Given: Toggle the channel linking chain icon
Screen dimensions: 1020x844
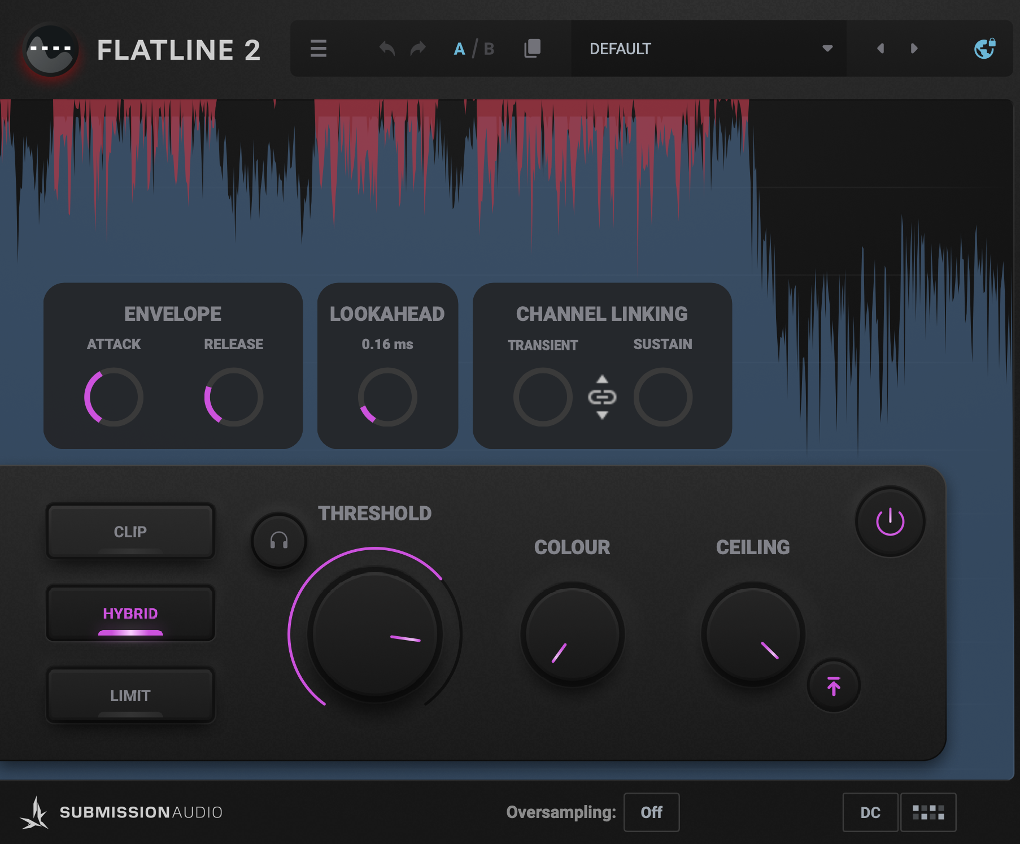Looking at the screenshot, I should click(602, 397).
